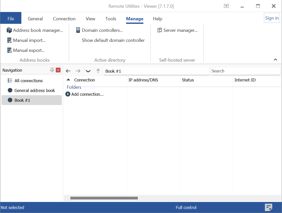Click the chat notes icon in status bar

(x=268, y=207)
